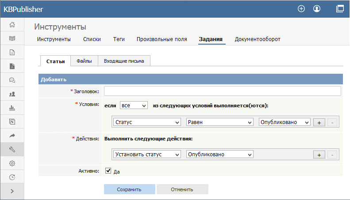Viewport: 350px width, 200px height.
Task: Go to the Документооборот menu tab
Action: point(258,39)
